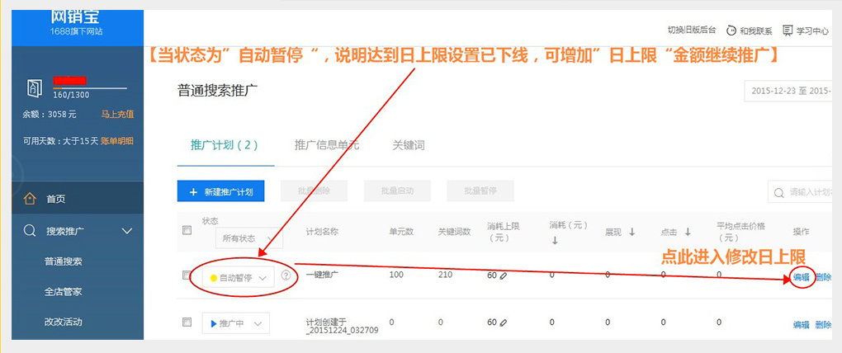Open 全店管家 in the left sidebar
Screen dimensions: 842x353
[64, 292]
